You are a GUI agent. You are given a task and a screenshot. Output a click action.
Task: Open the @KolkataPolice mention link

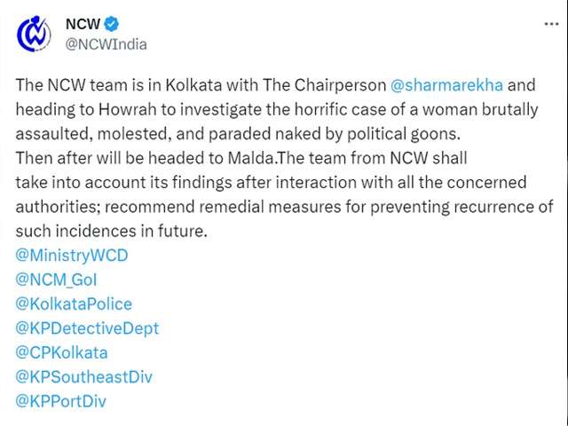click(74, 304)
